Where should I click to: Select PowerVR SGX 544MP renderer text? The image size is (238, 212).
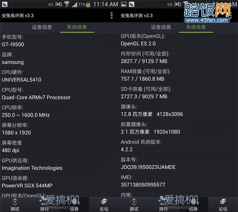[x=27, y=185]
